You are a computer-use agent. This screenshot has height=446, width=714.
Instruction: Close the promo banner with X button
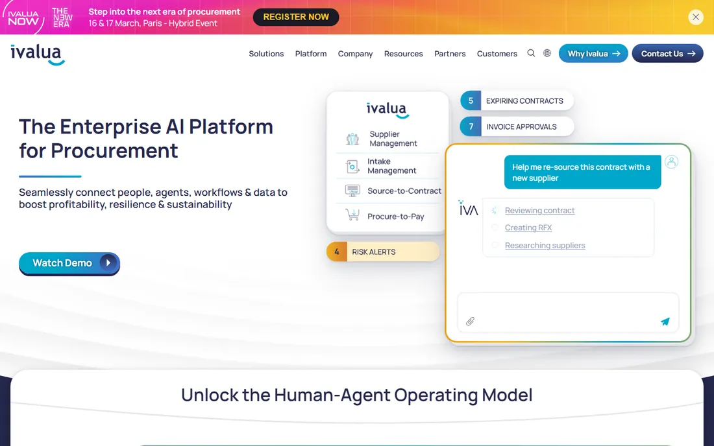click(x=695, y=18)
